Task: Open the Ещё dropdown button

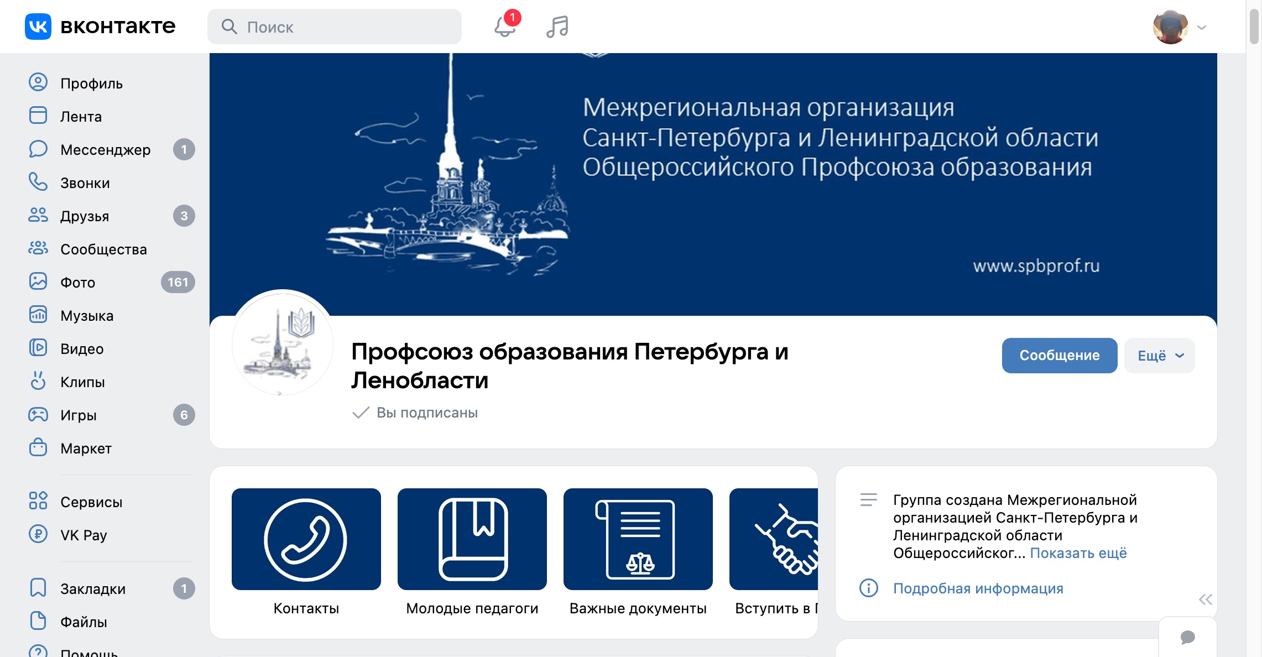Action: pyautogui.click(x=1160, y=356)
